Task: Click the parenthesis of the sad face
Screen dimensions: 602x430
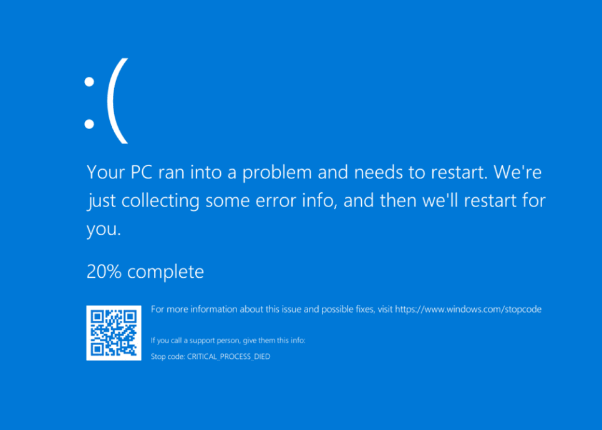Action: pos(117,100)
